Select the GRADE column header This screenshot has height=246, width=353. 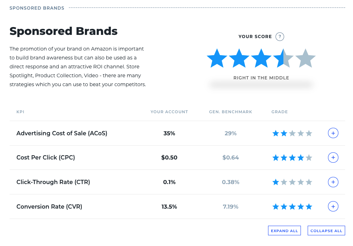click(x=279, y=112)
